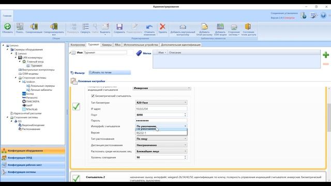Image resolution: width=331 pixels, height=186 pixels.
Task: Uncheck Биометрический считыватель checkbox
Action: coord(93,96)
